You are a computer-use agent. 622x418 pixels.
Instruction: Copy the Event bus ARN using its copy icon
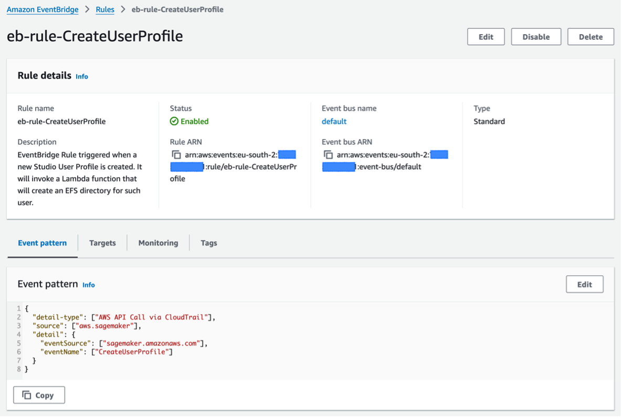point(328,155)
